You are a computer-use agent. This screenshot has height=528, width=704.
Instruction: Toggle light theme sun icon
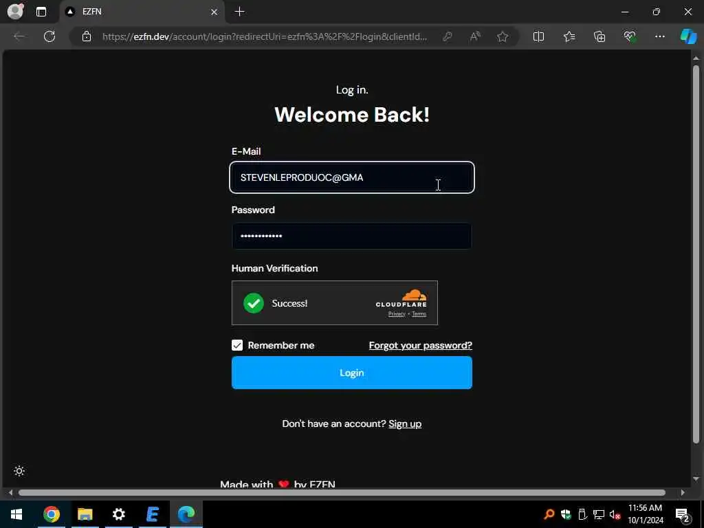(19, 471)
